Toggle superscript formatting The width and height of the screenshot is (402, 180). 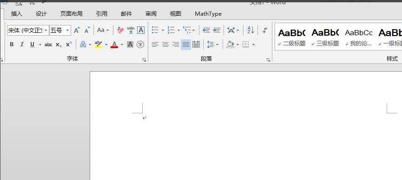69,44
